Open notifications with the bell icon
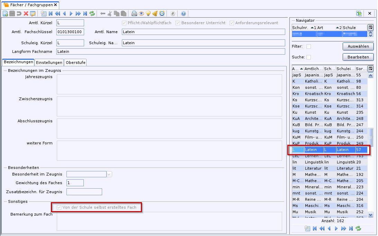The width and height of the screenshot is (378, 236). click(x=155, y=13)
